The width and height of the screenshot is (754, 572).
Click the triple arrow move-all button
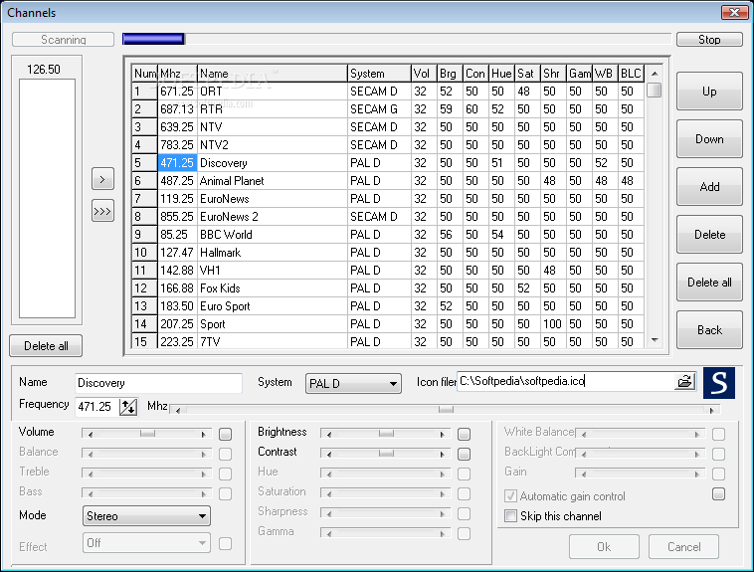coord(102,211)
